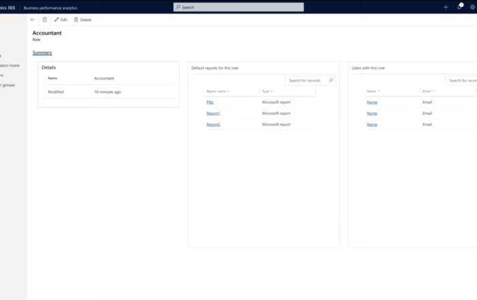477x300 pixels.
Task: Click the '10 minutes ago' modified value
Action: click(x=108, y=92)
